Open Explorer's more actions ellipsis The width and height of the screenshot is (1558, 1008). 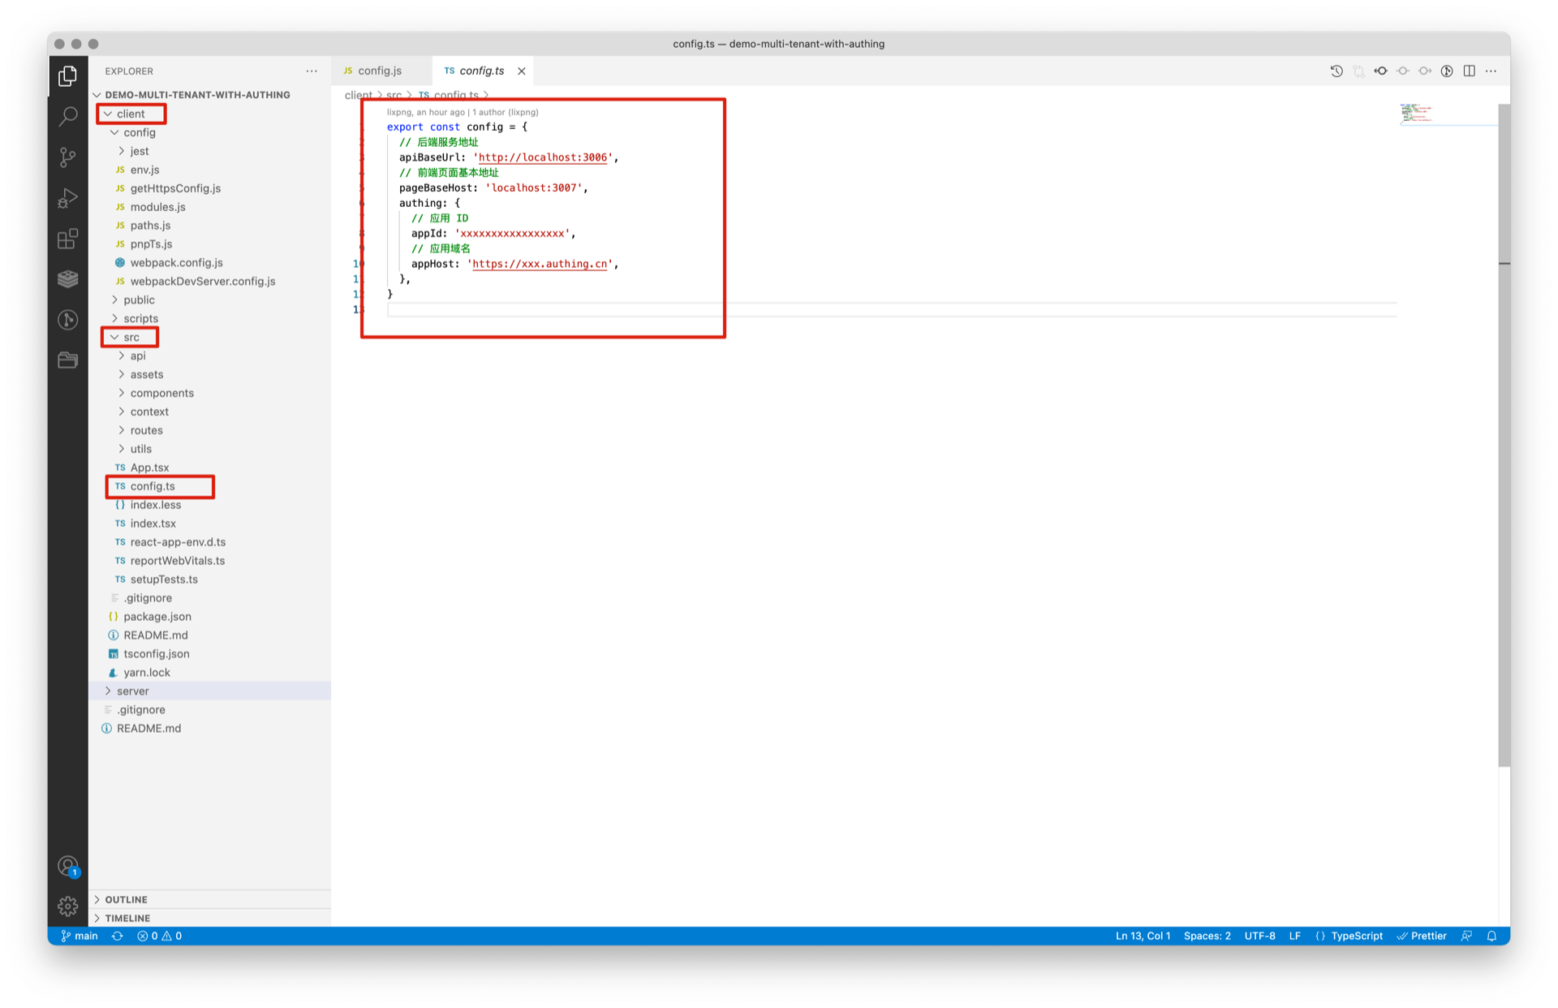[312, 71]
